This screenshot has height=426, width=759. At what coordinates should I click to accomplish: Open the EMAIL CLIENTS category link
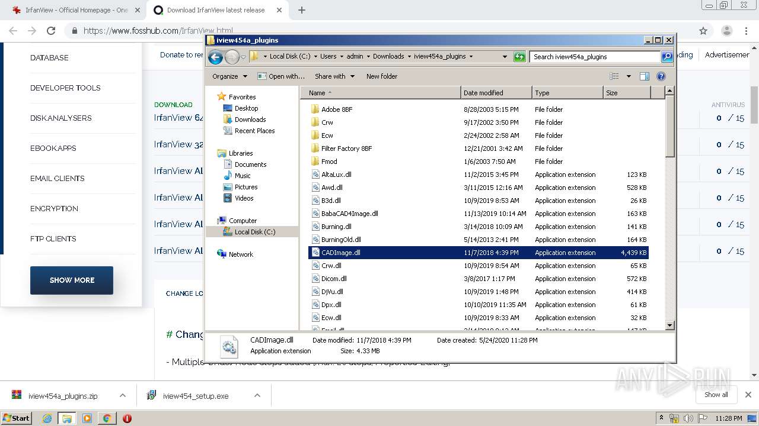[x=57, y=178]
